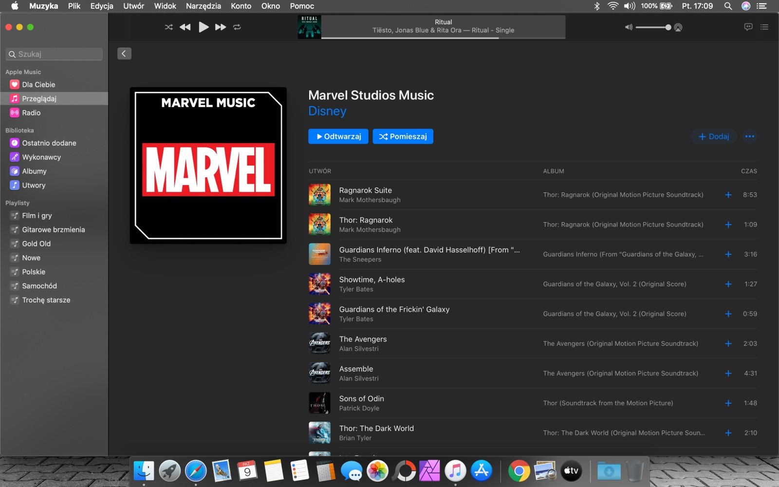Open the Plik menu
The image size is (779, 487).
coord(74,6)
